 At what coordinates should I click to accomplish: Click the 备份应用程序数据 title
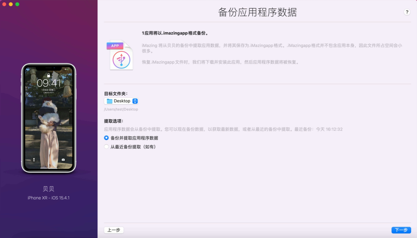coord(257,12)
